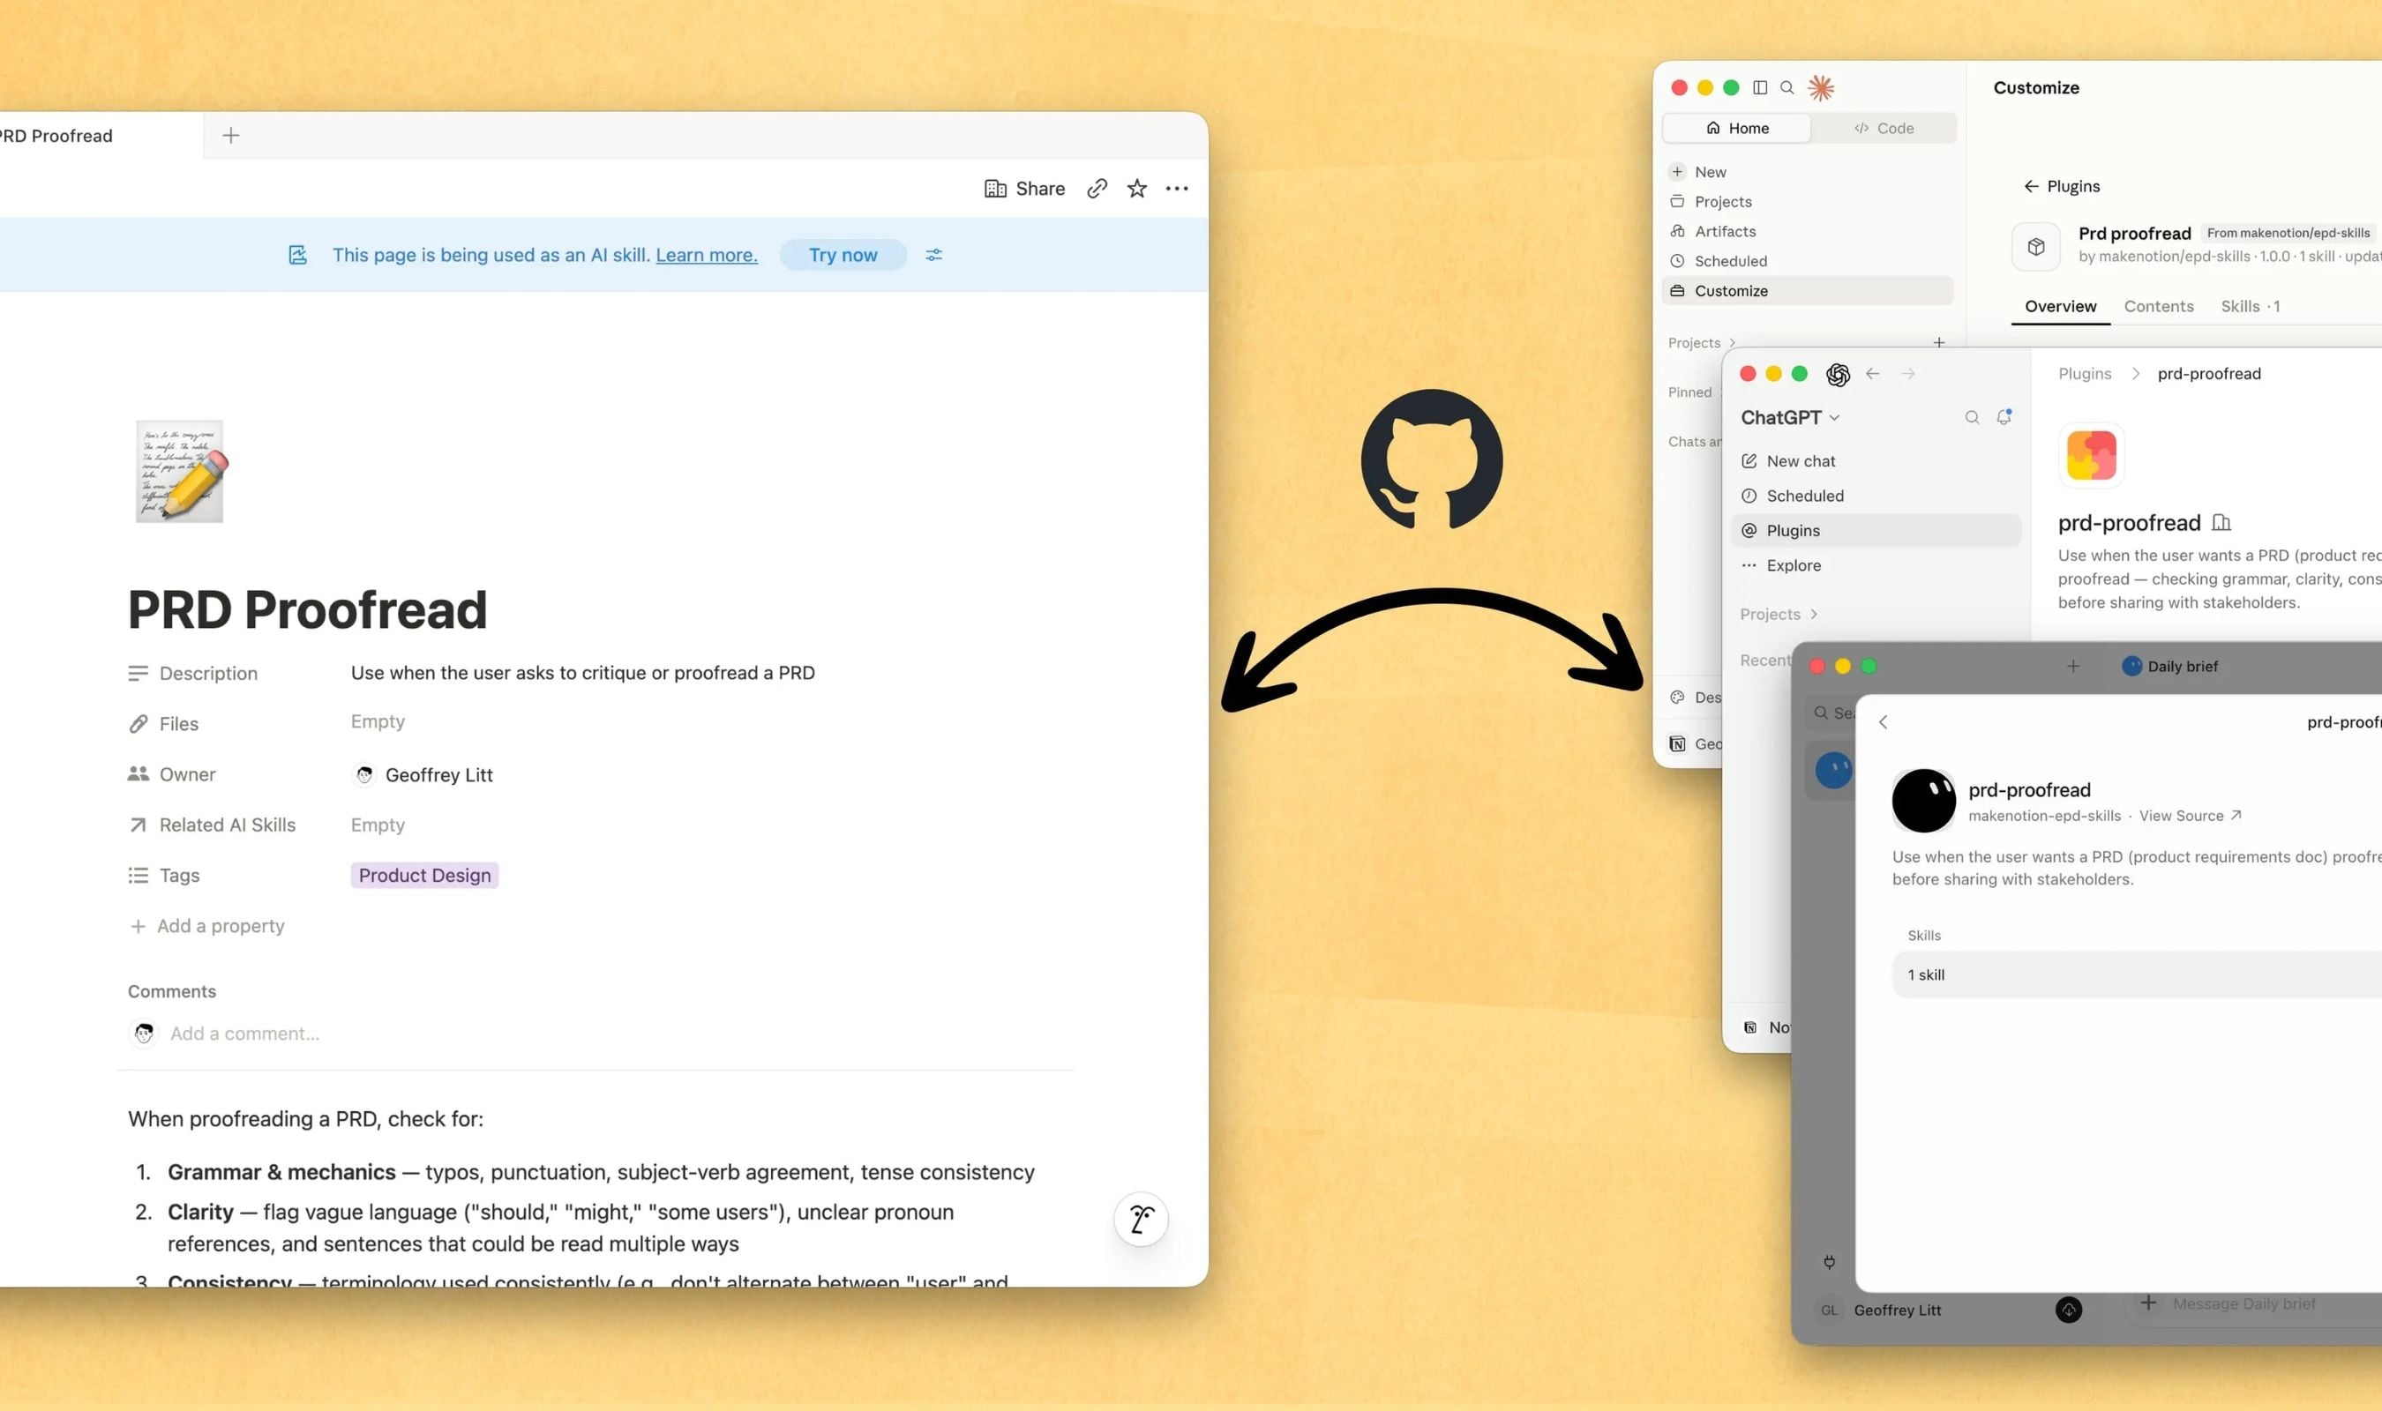The image size is (2382, 1411).
Task: Expand the 1 skill row
Action: (x=2136, y=974)
